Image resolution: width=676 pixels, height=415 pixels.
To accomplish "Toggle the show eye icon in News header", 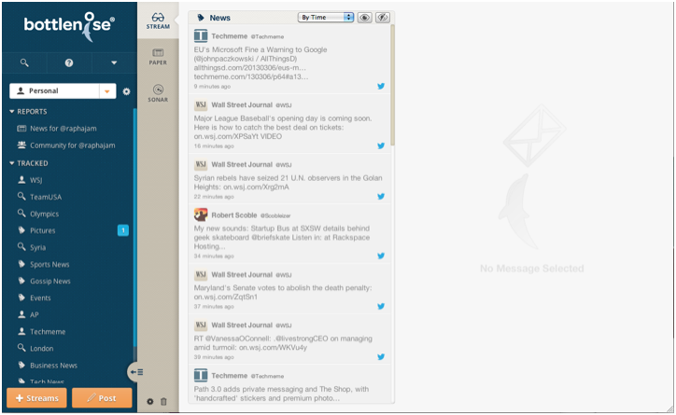I will coord(365,17).
